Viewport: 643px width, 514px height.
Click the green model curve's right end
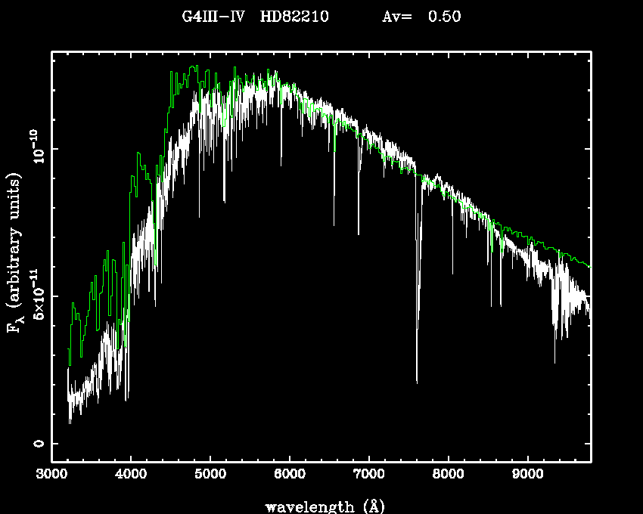click(x=589, y=266)
